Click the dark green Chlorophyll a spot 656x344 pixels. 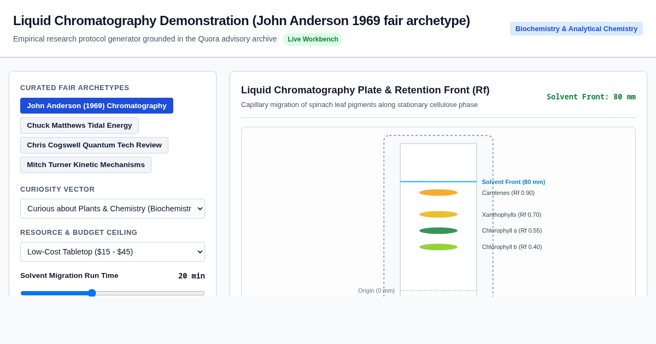pyautogui.click(x=438, y=231)
